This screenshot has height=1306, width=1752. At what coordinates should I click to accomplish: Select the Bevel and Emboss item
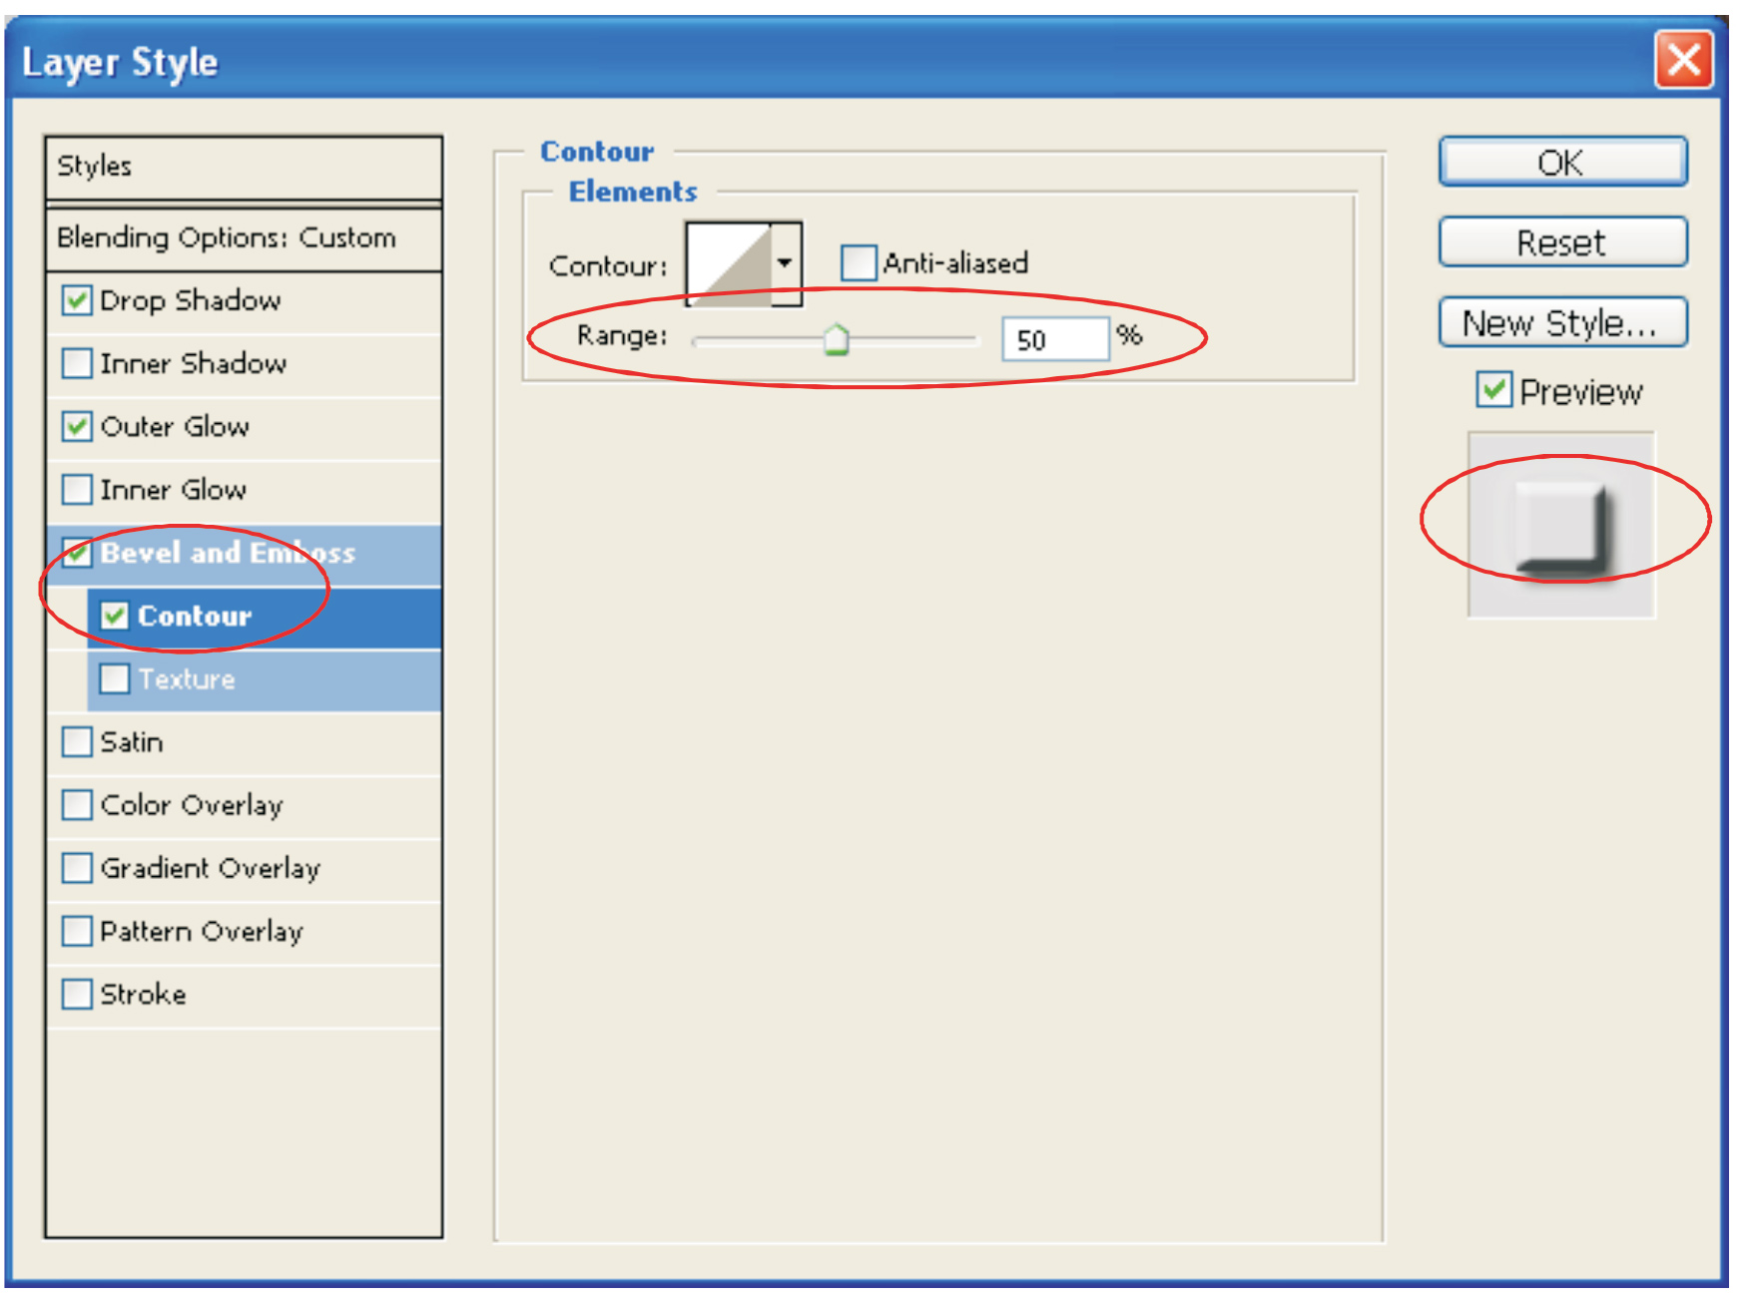pos(228,553)
